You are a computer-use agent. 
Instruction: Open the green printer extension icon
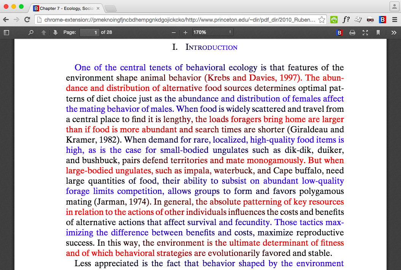click(334, 20)
